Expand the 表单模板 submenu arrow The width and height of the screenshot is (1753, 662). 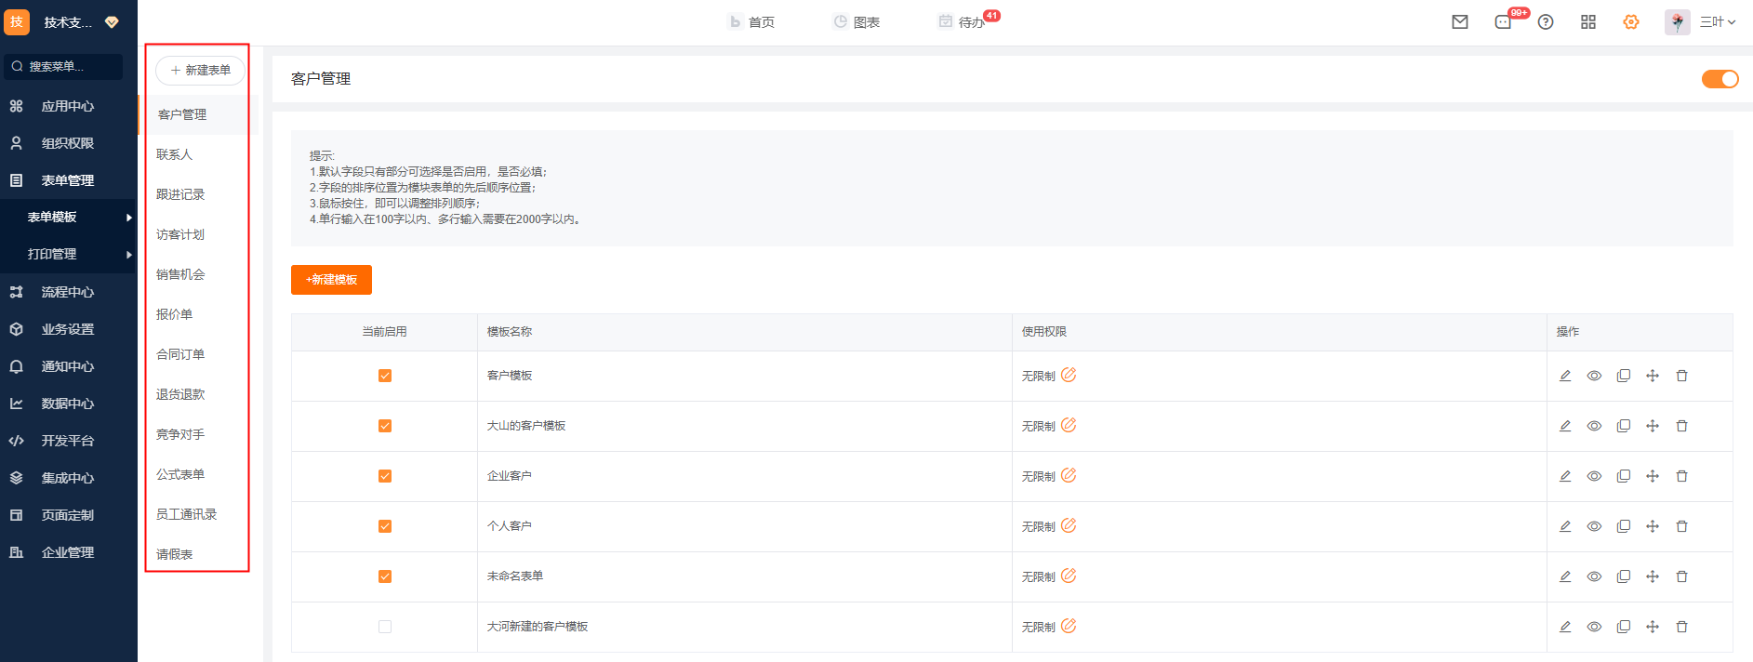(129, 218)
